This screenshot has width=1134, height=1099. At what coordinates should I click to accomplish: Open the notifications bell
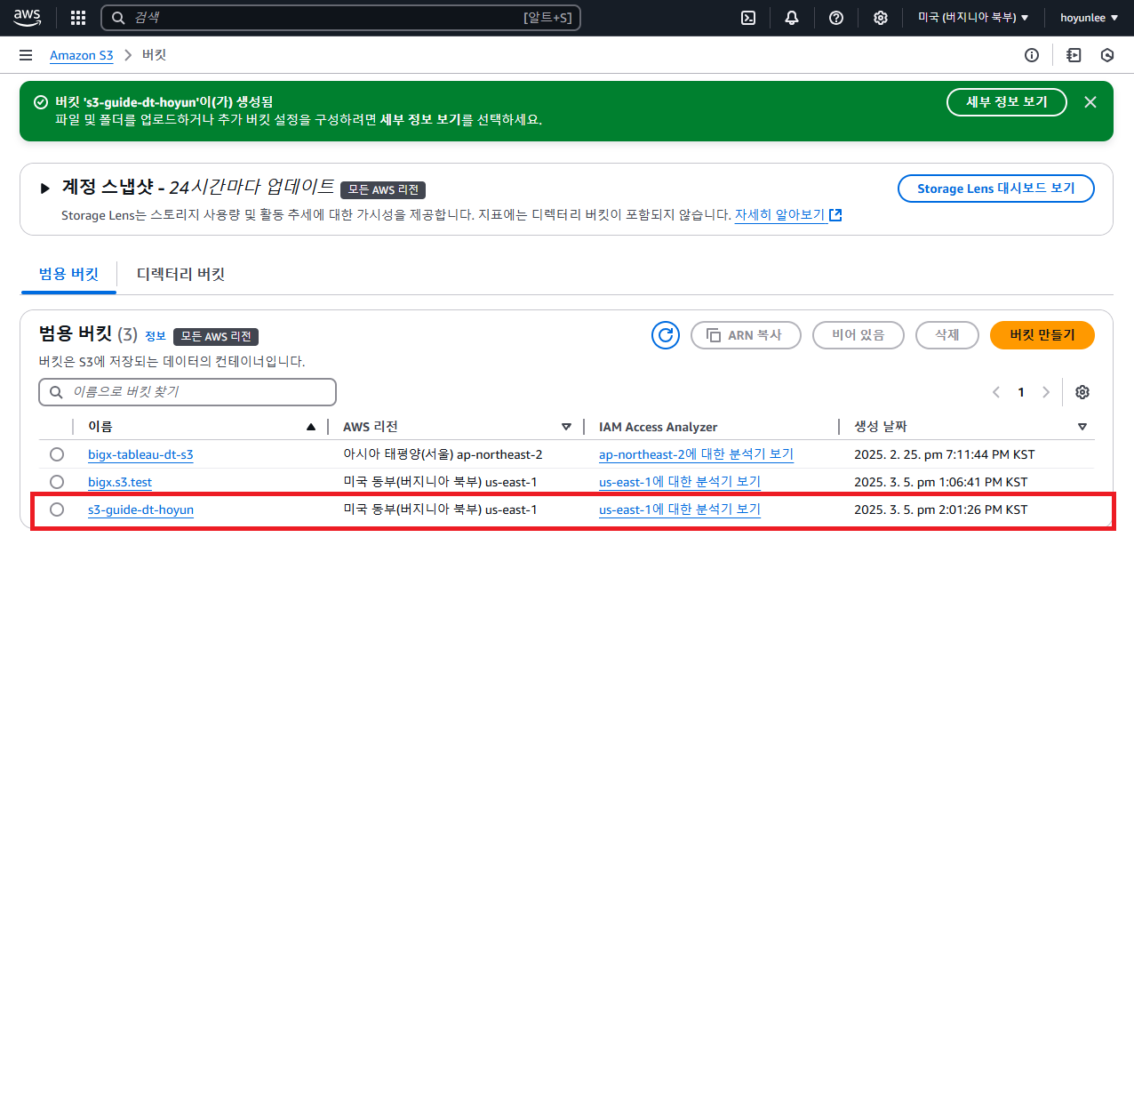(792, 18)
